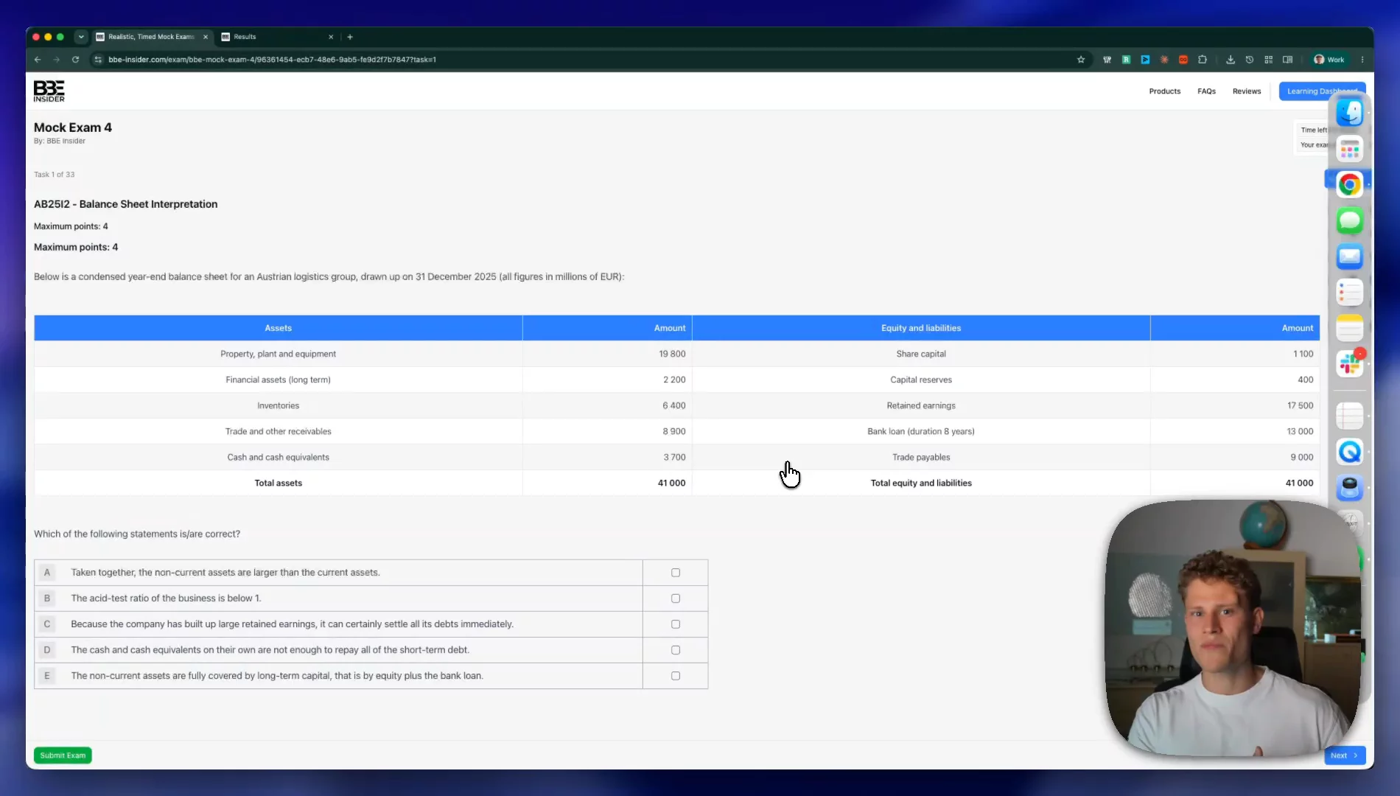Image resolution: width=1400 pixels, height=796 pixels.
Task: Click the BBE Insider logo
Action: (x=49, y=91)
